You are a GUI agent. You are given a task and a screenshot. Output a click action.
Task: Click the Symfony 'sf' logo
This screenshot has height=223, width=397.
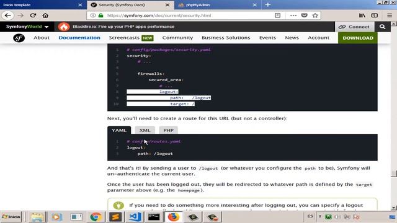(19, 38)
